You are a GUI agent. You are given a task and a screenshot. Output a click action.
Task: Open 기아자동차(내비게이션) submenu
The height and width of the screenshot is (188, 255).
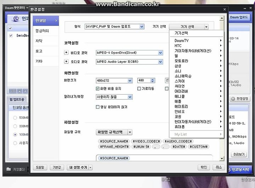[x=197, y=51]
